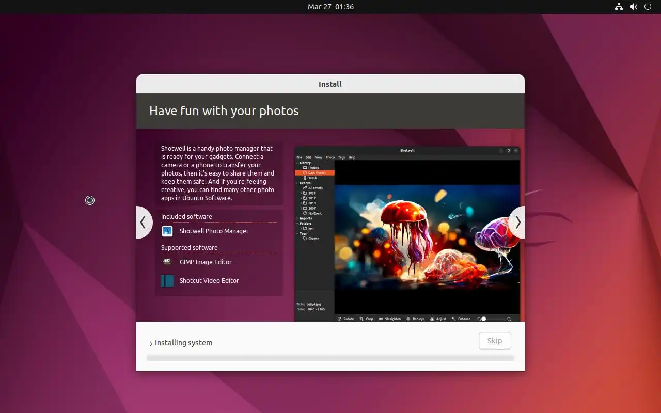
Task: Advance to the next slide
Action: [517, 223]
